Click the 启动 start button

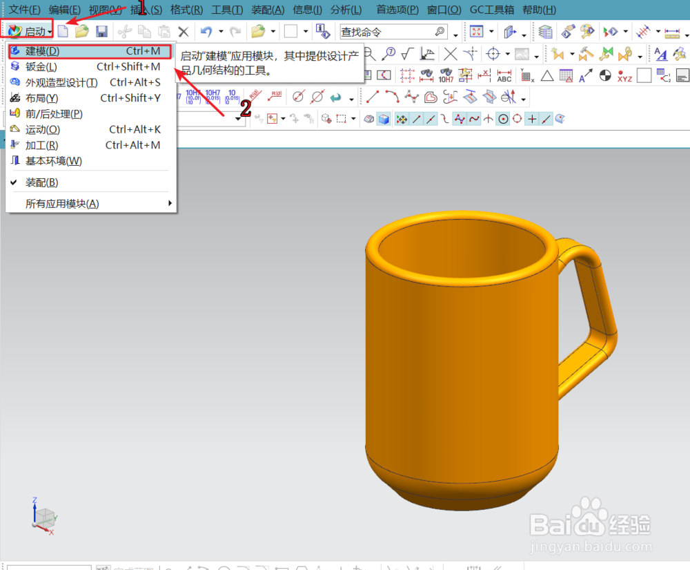(29, 31)
